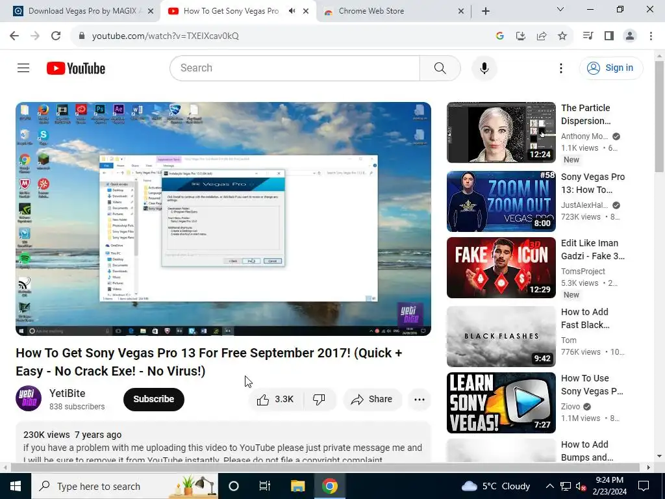This screenshot has width=665, height=499.
Task: Share this page icon in address bar
Action: tap(542, 36)
